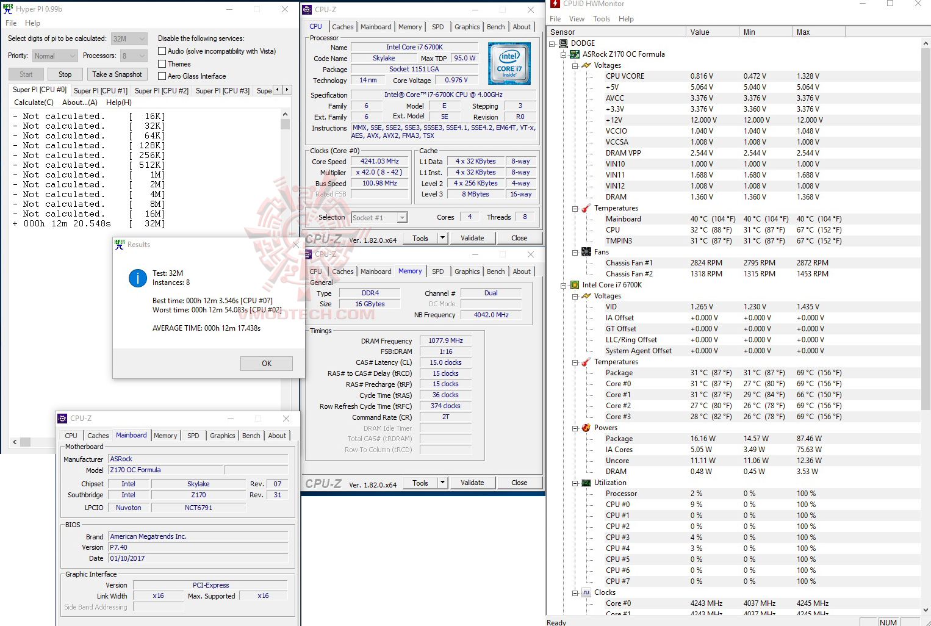Enable the Audio service disable checkbox
Viewport: 931px width, 626px height.
click(x=162, y=51)
